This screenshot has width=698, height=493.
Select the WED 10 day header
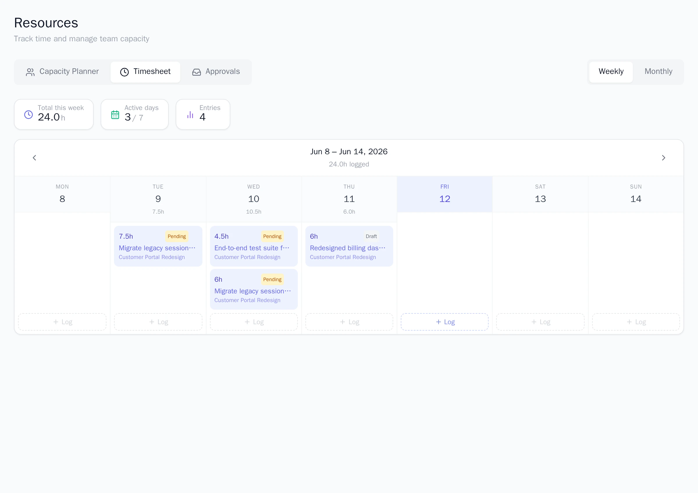pyautogui.click(x=254, y=199)
